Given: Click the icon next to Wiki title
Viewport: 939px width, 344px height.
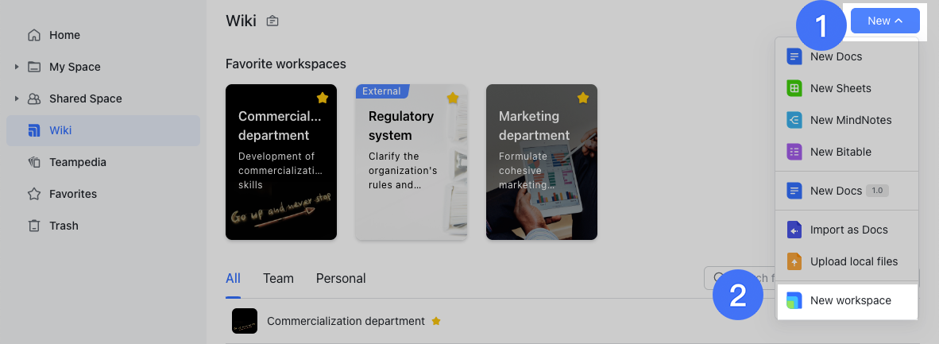Looking at the screenshot, I should (272, 21).
